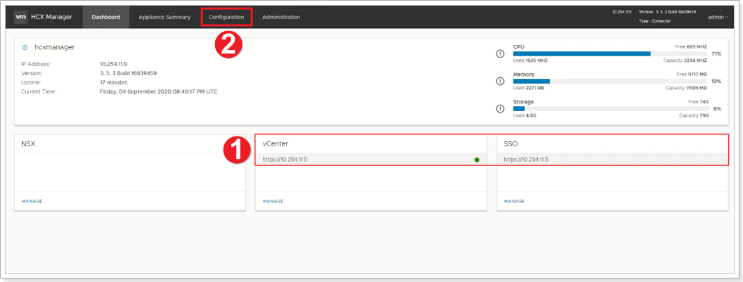The image size is (743, 282).
Task: Click the vCenter card title
Action: click(276, 144)
